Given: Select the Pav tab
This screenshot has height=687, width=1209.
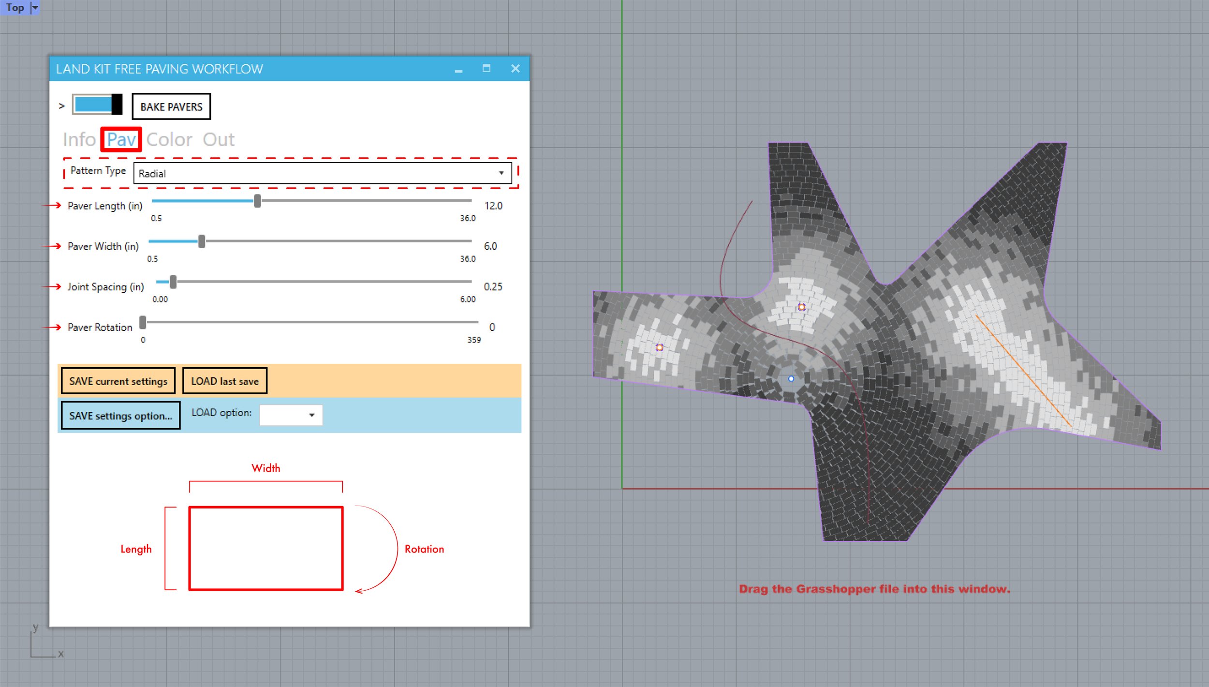Looking at the screenshot, I should [122, 139].
